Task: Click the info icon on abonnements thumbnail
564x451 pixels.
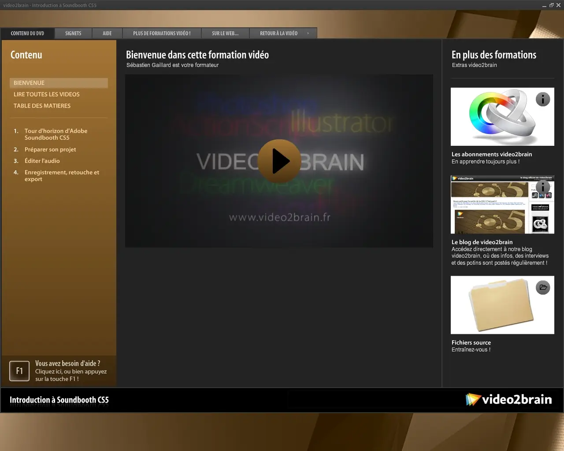Action: 543,100
